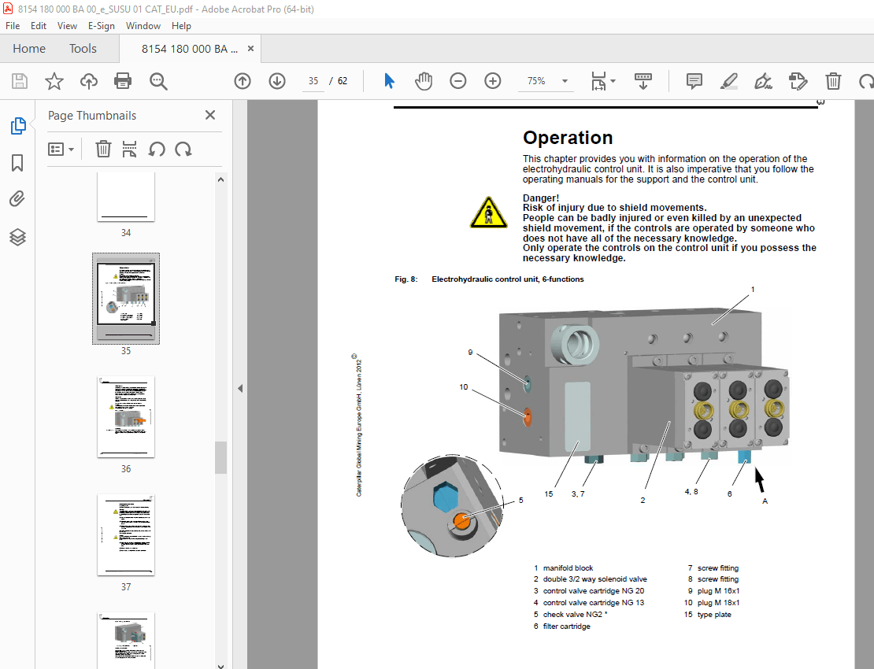Open the E-Sign menu
Screen dimensions: 874x669
(102, 26)
